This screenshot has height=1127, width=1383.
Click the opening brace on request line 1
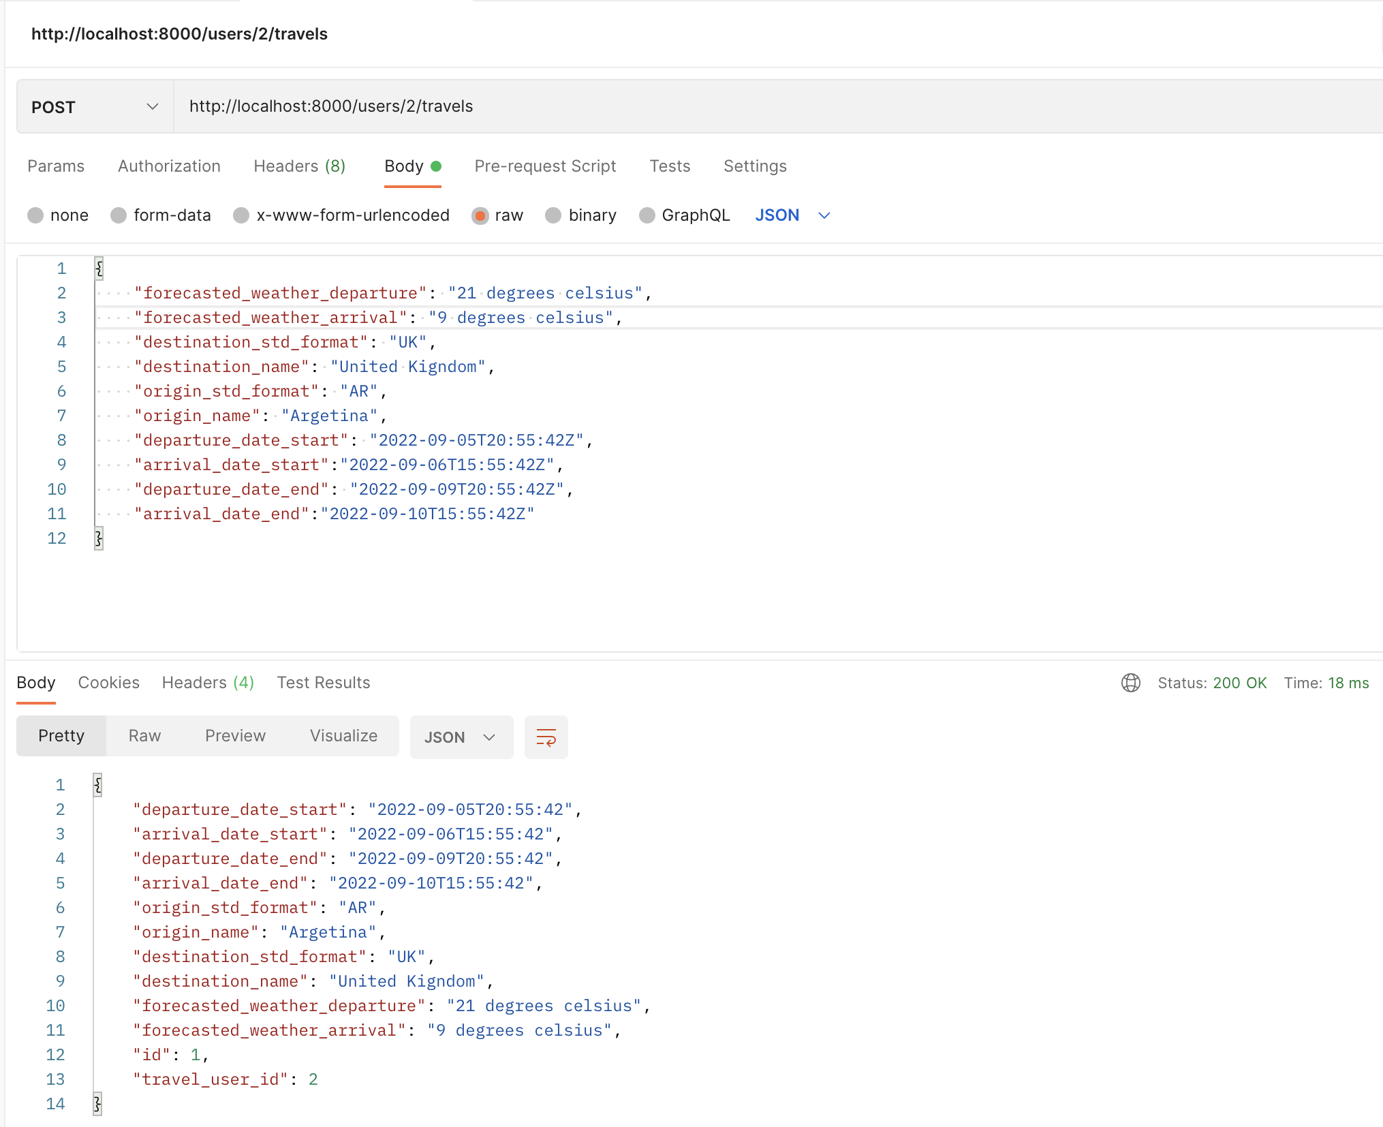click(99, 268)
